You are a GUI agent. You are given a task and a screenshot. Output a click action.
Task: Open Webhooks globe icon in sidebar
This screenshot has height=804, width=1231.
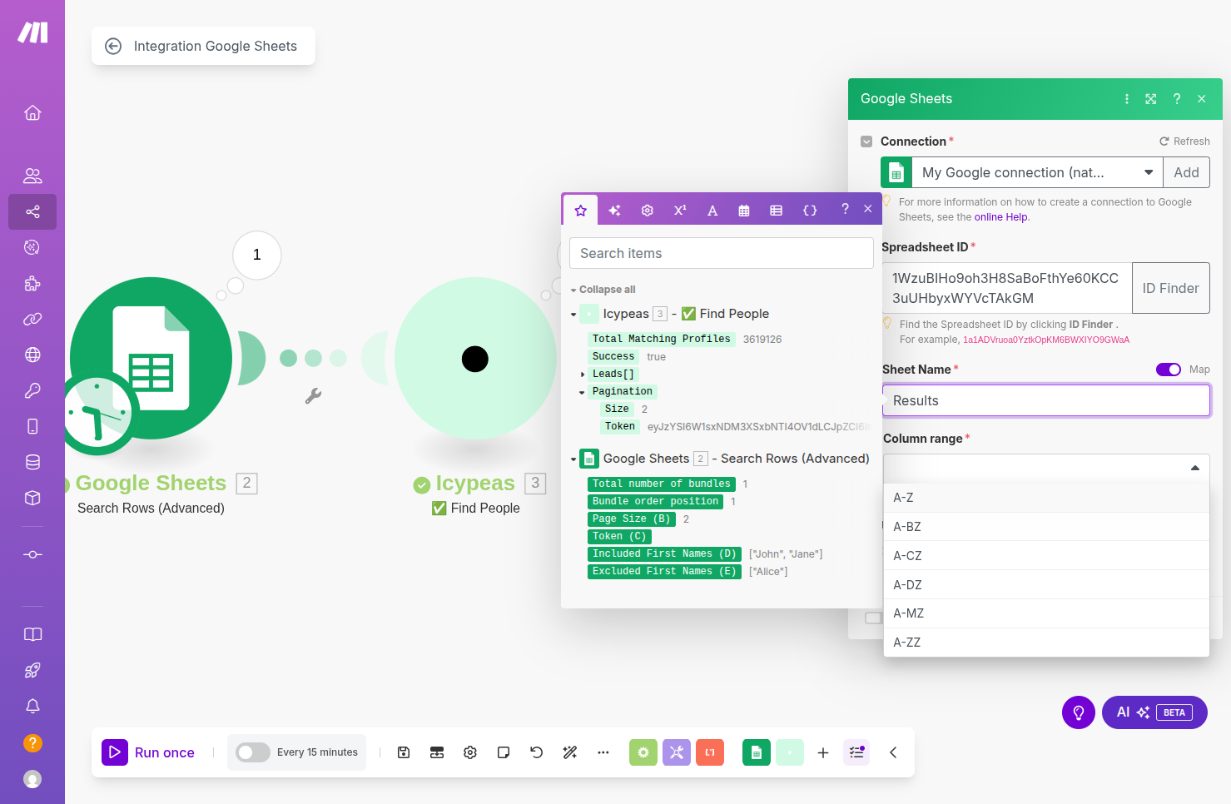tap(32, 355)
